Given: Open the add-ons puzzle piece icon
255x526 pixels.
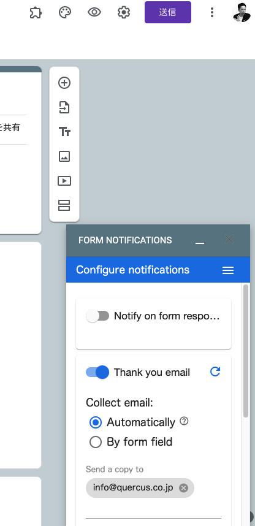Looking at the screenshot, I should (36, 13).
